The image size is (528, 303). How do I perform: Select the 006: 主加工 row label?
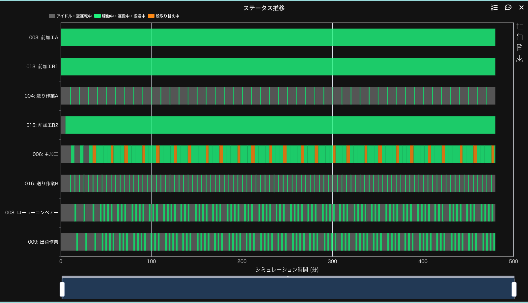pyautogui.click(x=45, y=154)
